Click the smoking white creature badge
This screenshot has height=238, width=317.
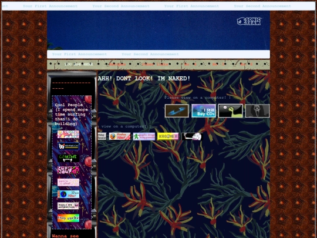click(x=193, y=136)
